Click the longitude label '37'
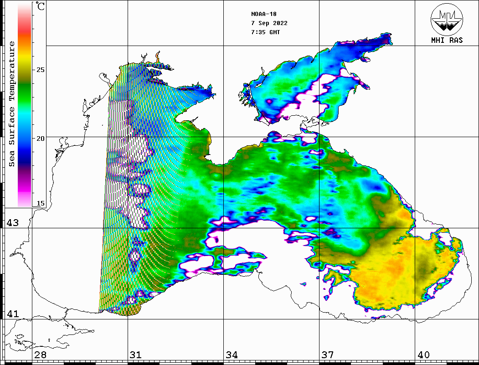The image size is (479, 365). click(328, 355)
